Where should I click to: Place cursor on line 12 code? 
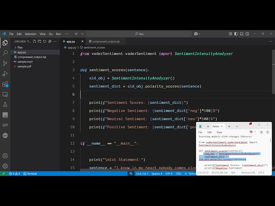tap(110, 143)
